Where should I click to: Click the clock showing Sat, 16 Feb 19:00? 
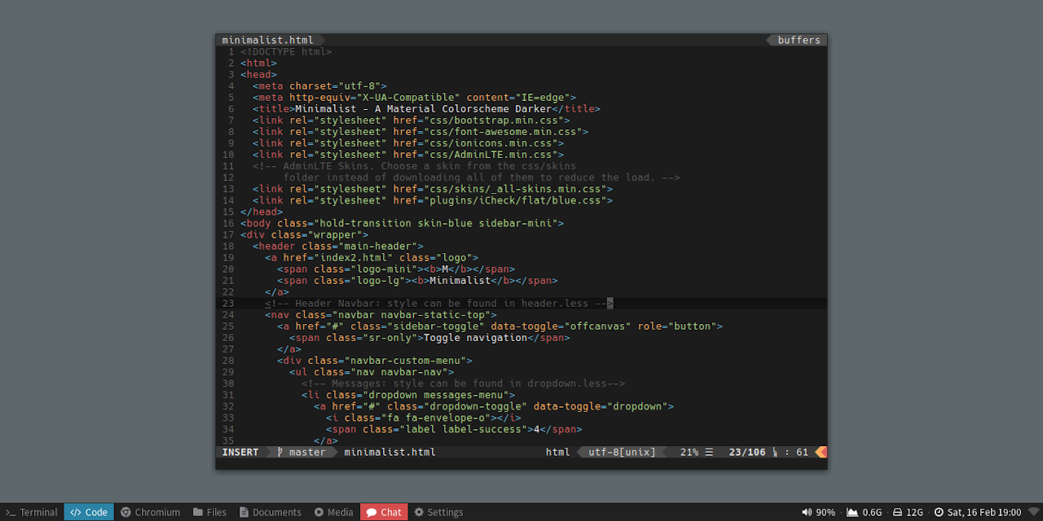pyautogui.click(x=978, y=512)
